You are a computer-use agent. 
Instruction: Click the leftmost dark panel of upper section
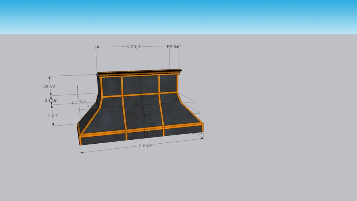pos(111,86)
